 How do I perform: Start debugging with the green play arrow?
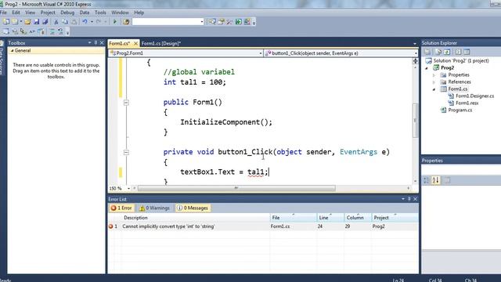pyautogui.click(x=115, y=22)
